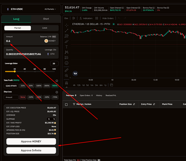Click the MAX balance button
This screenshot has height=161, width=186.
pos(54,37)
